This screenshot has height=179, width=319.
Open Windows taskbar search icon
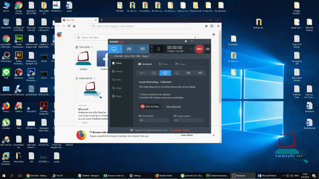tap(12, 175)
